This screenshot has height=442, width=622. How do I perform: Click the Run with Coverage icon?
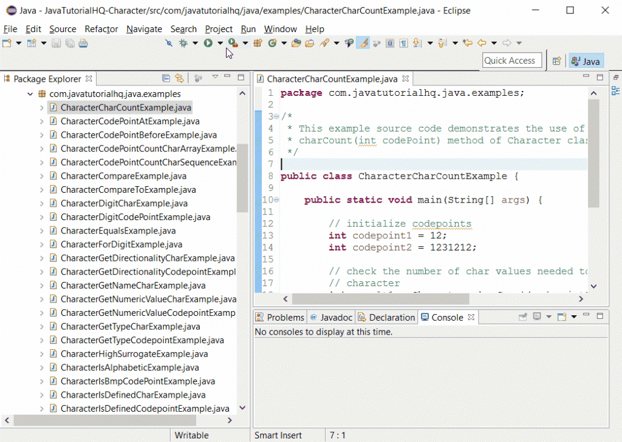pyautogui.click(x=233, y=43)
